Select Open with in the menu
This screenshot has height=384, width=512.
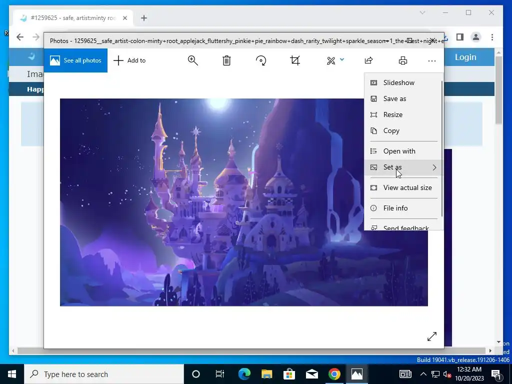(x=403, y=151)
